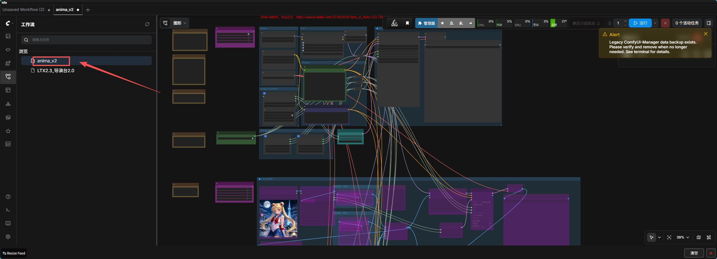Open LTX2.3_导演台2.0 workflow
Screen dimensions: 717x259
coord(86,71)
